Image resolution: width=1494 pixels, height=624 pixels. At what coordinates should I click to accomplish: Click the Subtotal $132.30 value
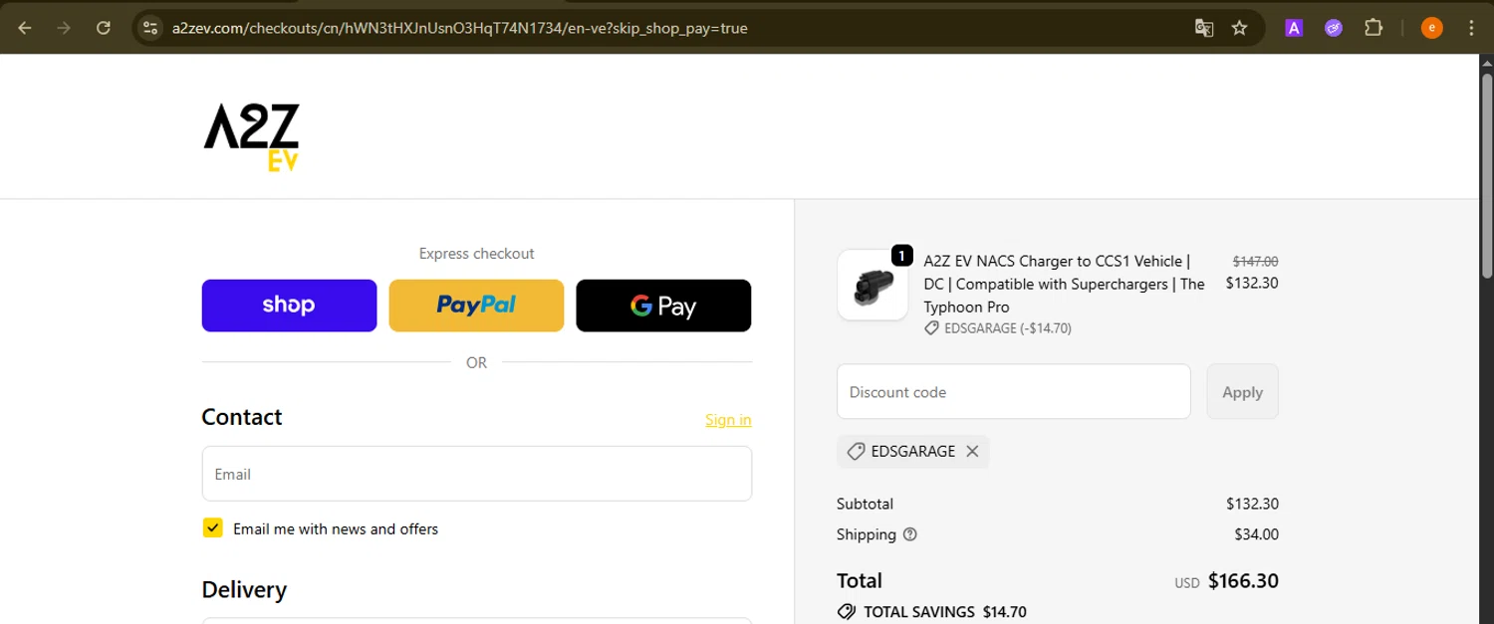(1252, 504)
